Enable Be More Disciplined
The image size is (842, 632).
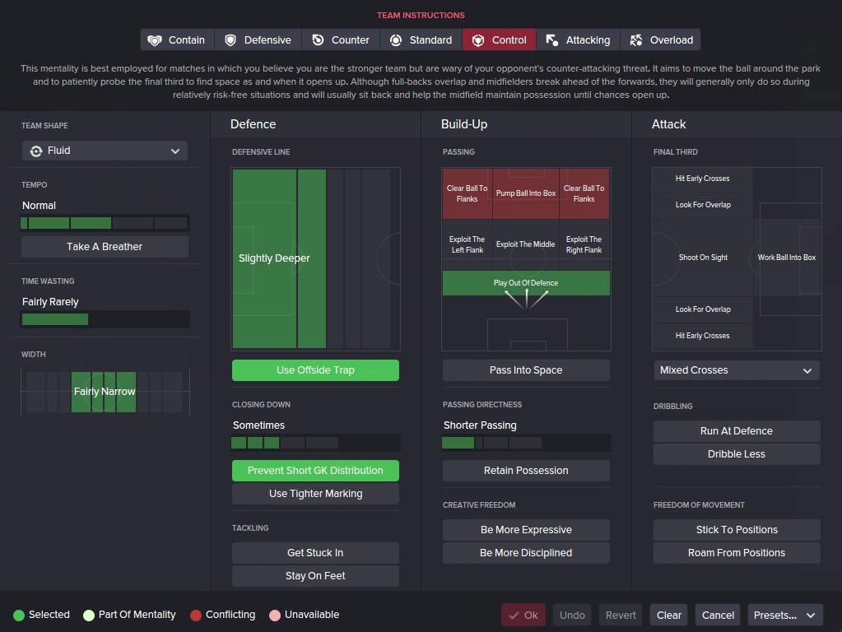tap(526, 553)
